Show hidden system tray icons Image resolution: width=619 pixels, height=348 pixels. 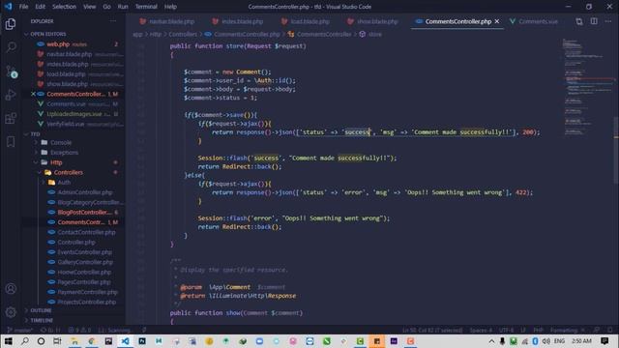[491, 341]
